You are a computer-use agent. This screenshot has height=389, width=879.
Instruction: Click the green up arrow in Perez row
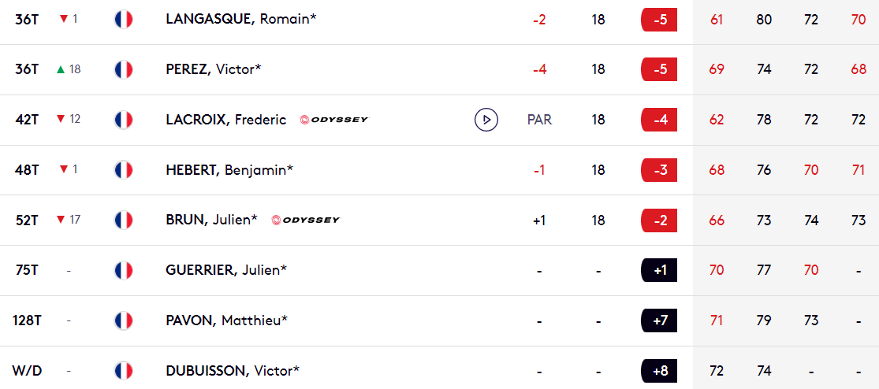(61, 69)
